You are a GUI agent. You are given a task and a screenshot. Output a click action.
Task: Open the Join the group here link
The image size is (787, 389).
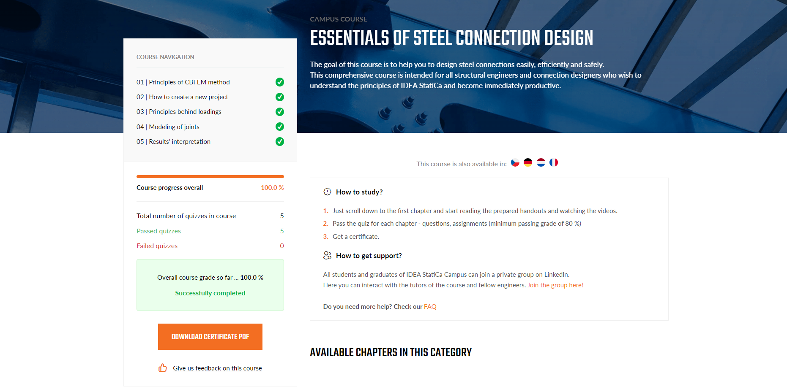[555, 285]
